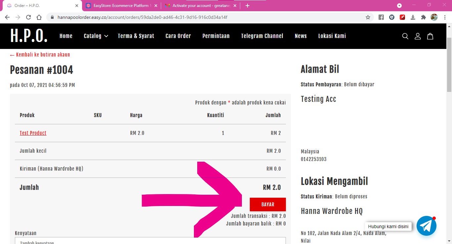
Task: Go to browser home page
Action: pyautogui.click(x=39, y=17)
